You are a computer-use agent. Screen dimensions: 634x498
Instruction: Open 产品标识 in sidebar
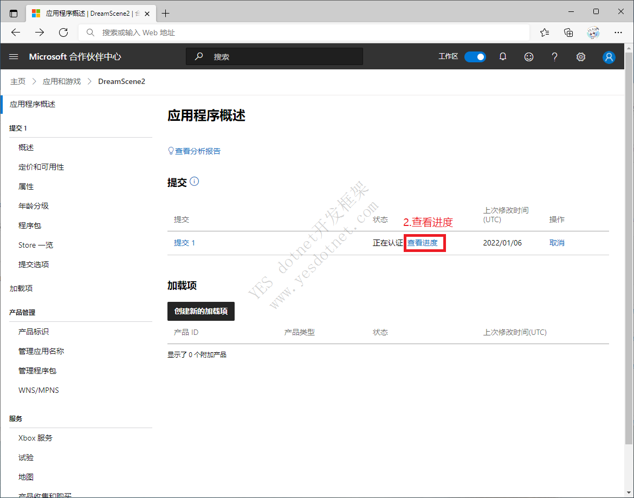(x=34, y=332)
